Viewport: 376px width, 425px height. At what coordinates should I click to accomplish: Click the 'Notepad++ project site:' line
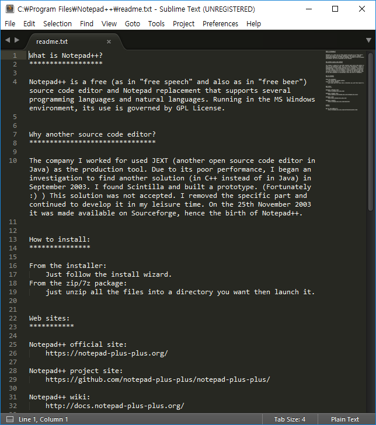(76, 371)
